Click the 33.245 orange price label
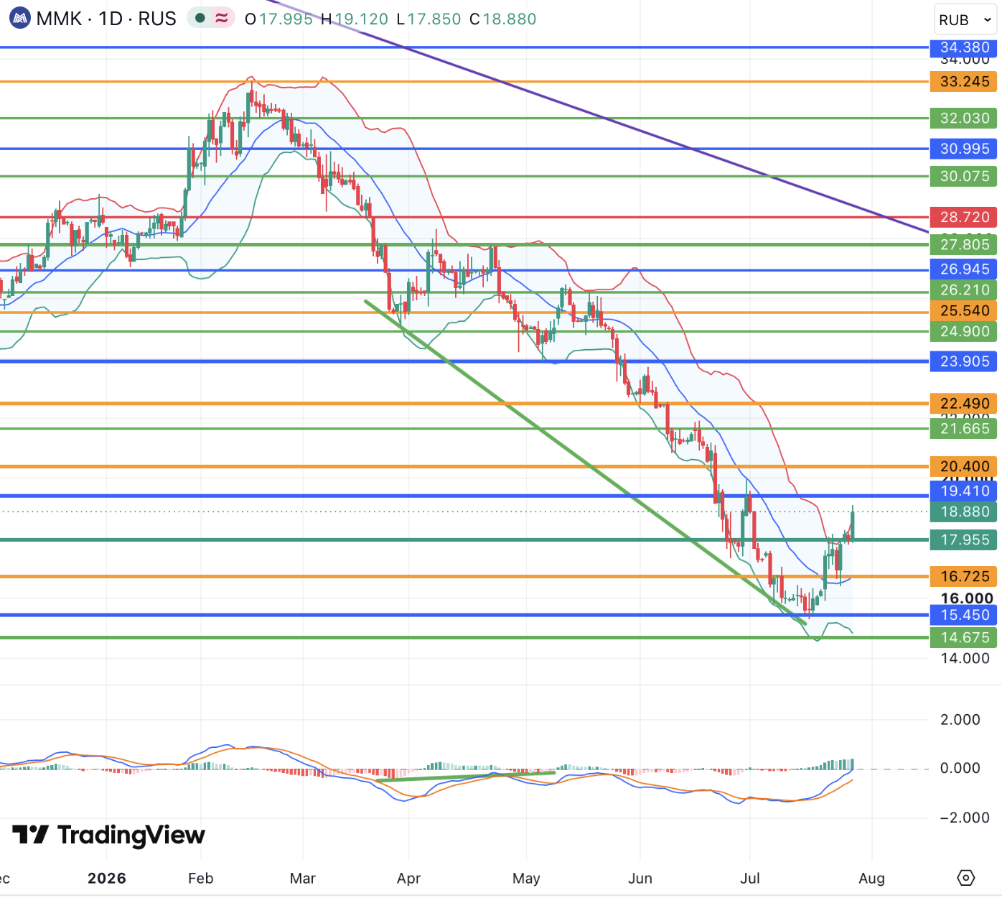 (964, 82)
